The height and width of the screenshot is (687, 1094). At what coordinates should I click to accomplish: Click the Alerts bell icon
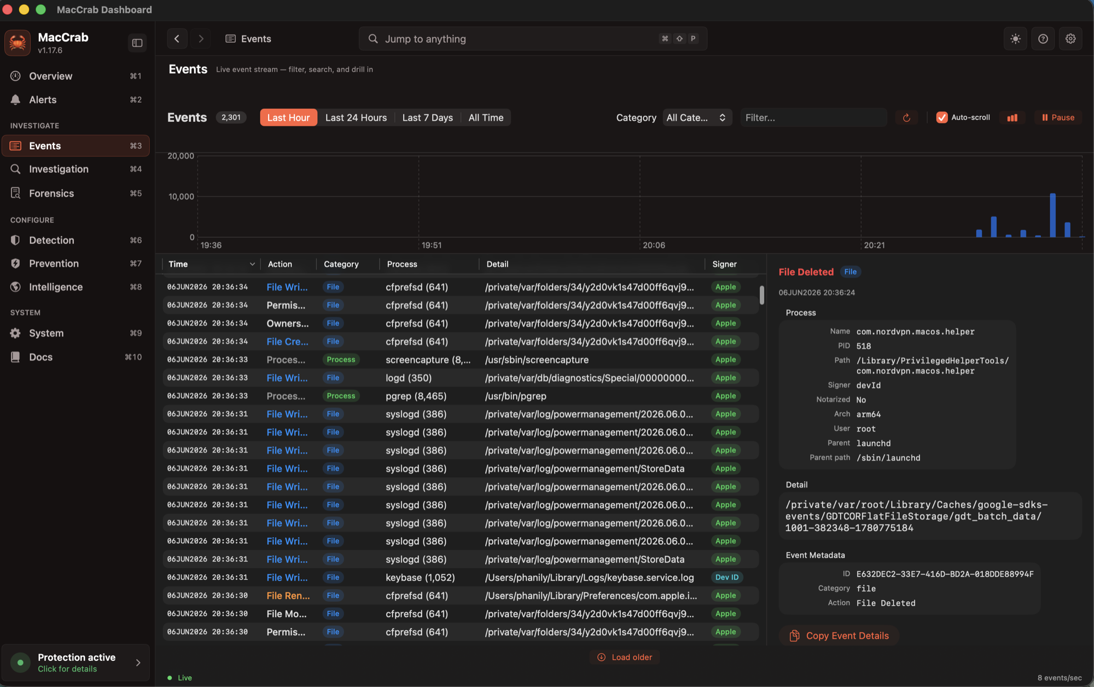(15, 100)
